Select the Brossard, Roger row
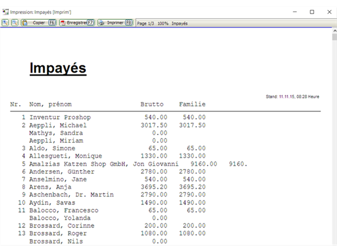 pyautogui.click(x=108, y=233)
